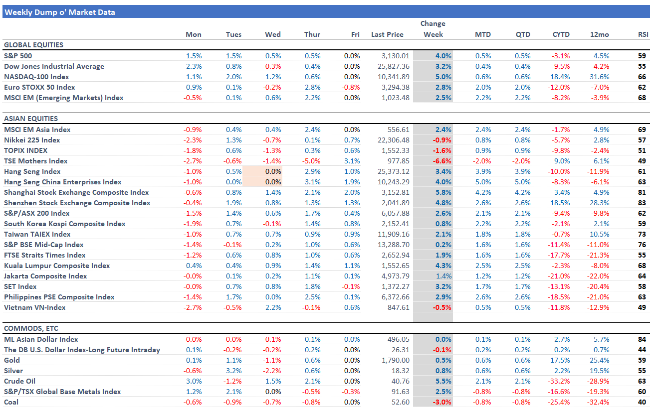Click TSE Mothers Friday value '3.1%'

click(352, 161)
